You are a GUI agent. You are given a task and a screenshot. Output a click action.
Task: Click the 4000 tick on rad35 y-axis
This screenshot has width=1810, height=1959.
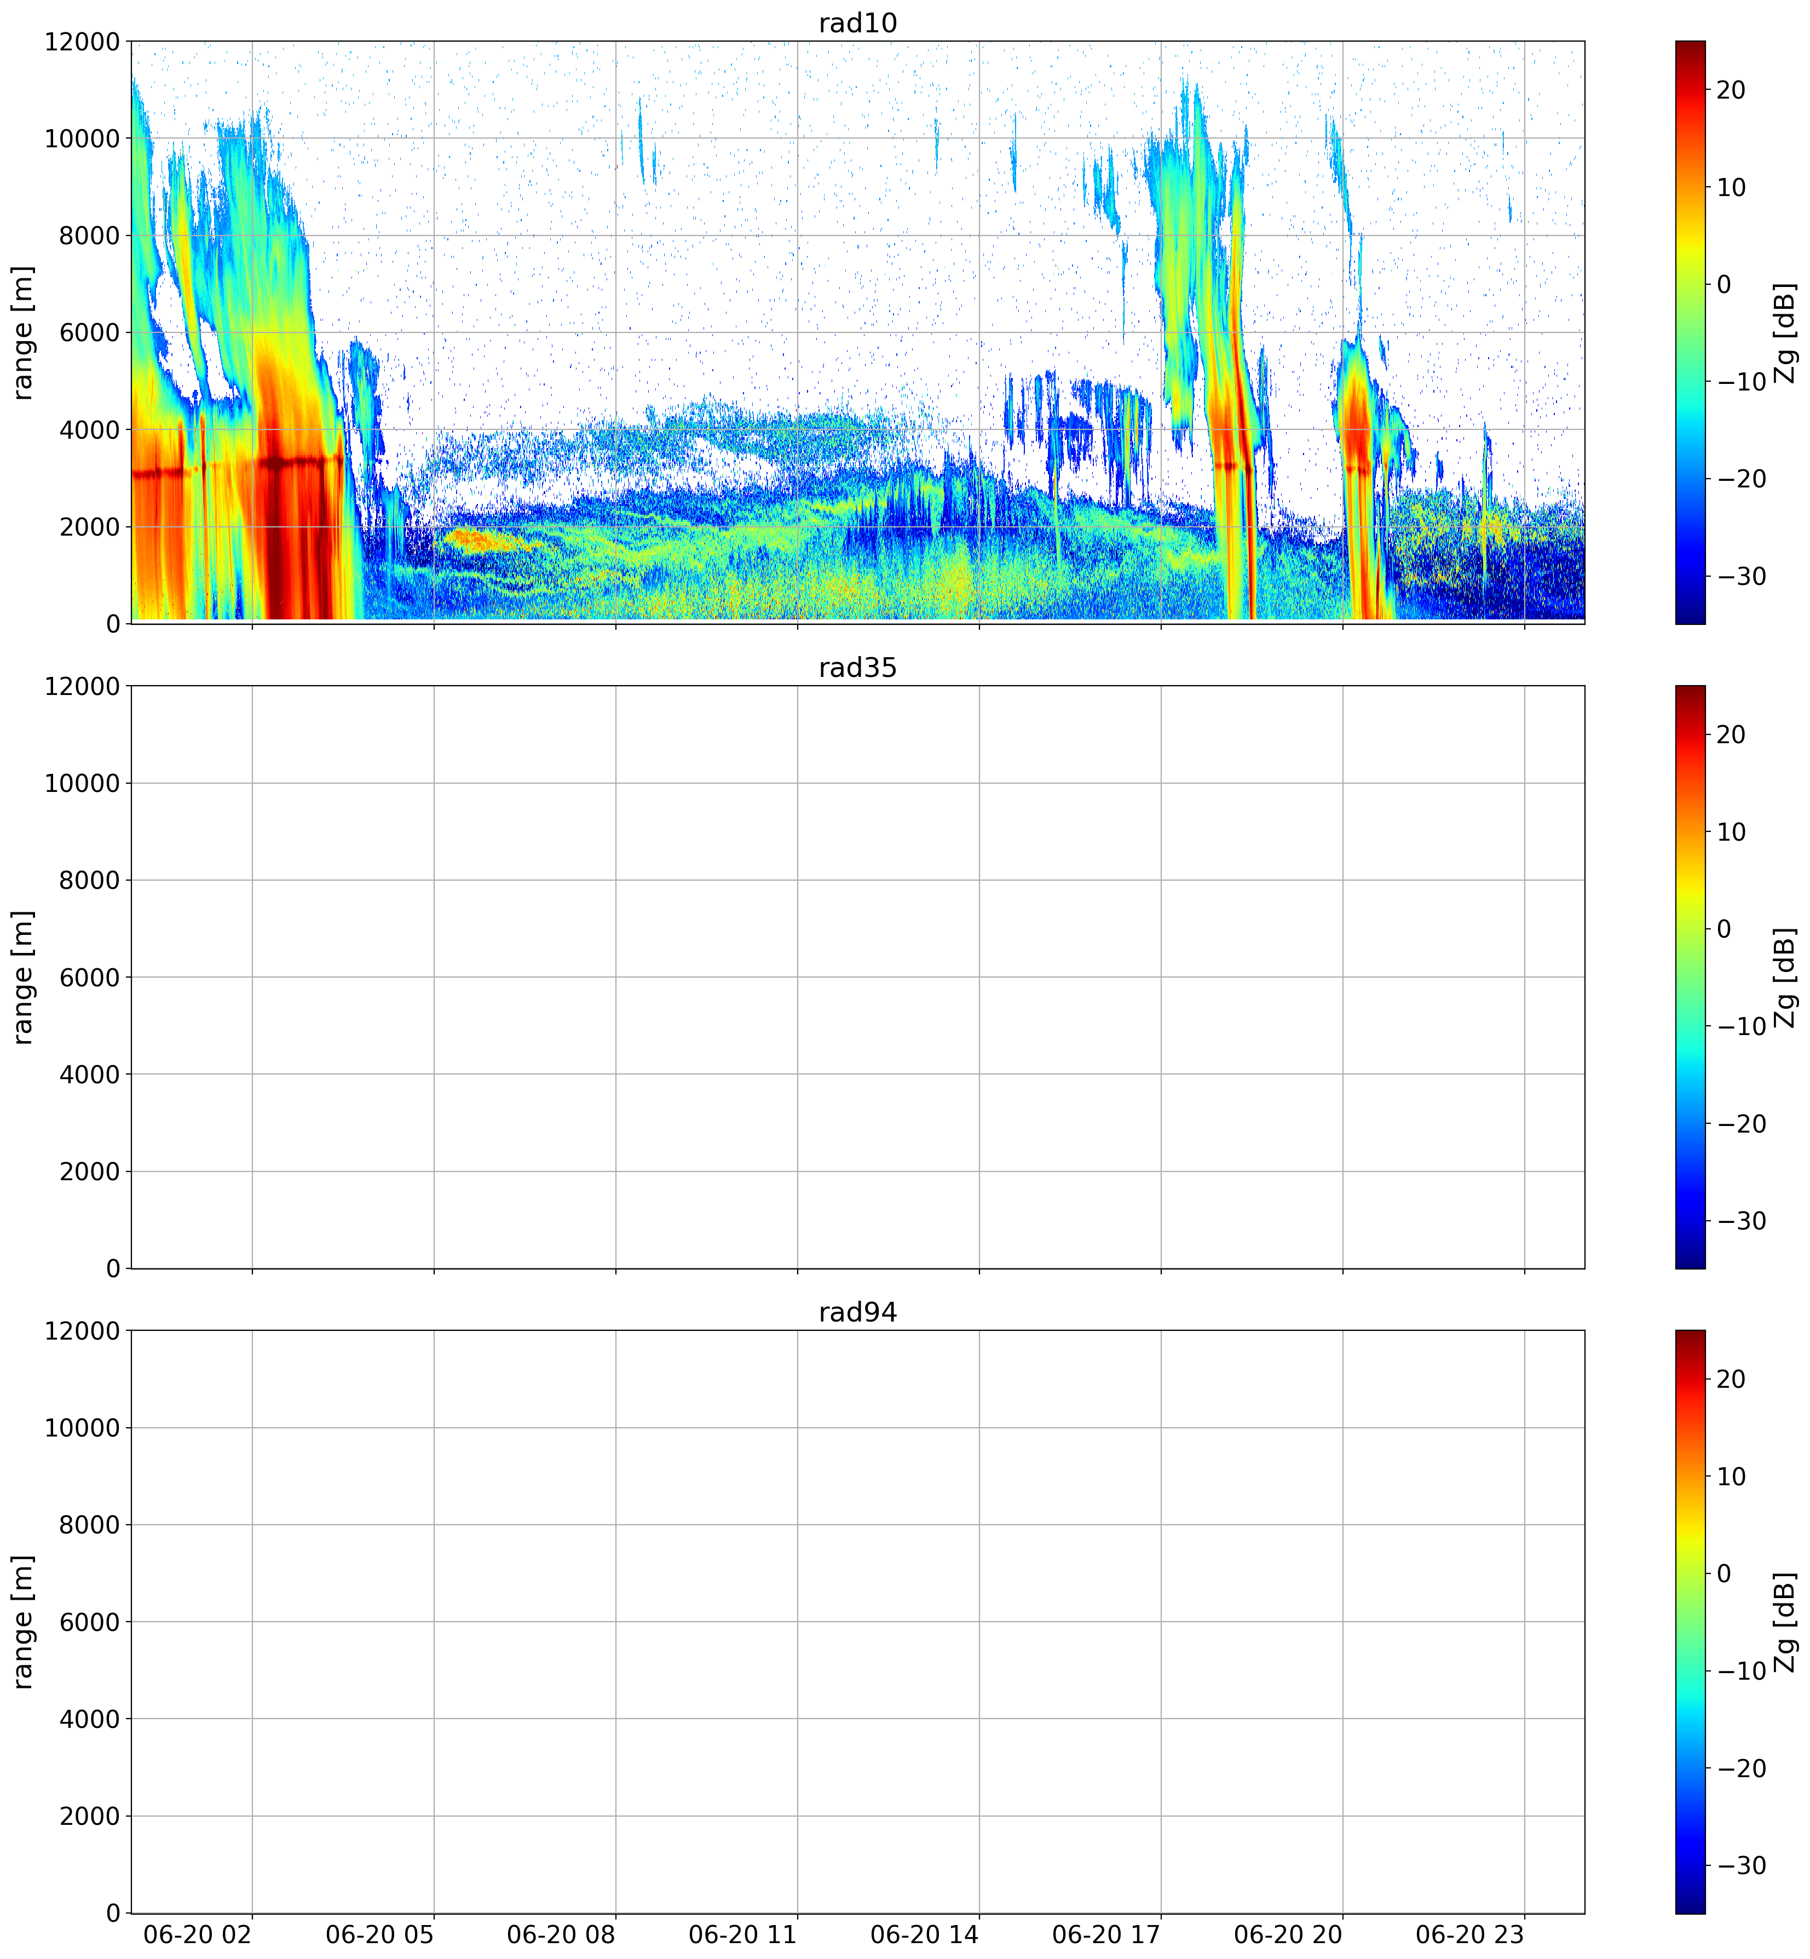89,1075
